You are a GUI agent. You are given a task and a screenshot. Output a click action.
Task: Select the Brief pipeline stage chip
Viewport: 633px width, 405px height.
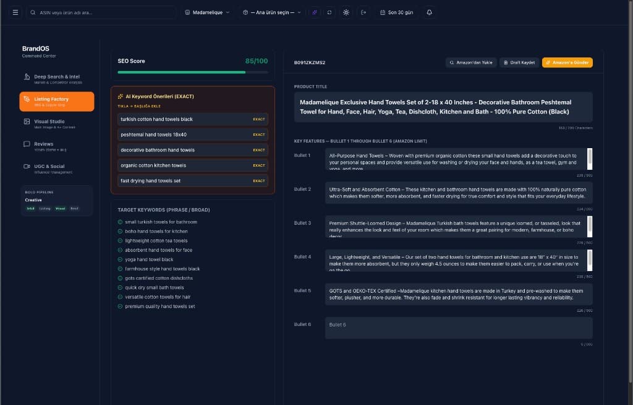[74, 209]
